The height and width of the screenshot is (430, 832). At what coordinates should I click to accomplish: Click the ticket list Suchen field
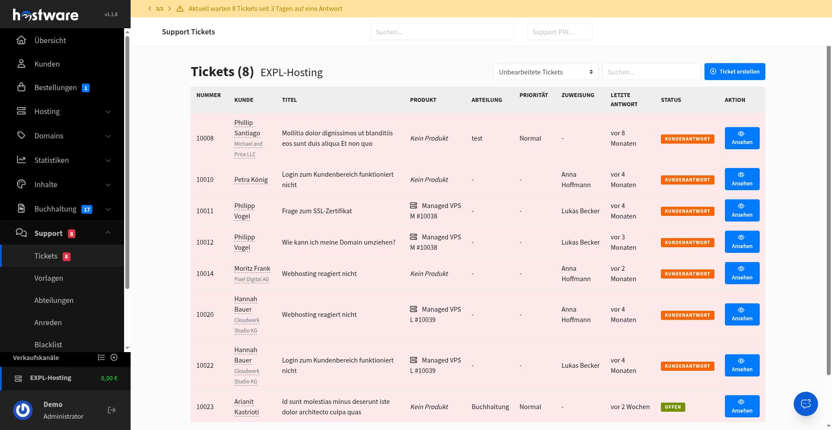(651, 72)
